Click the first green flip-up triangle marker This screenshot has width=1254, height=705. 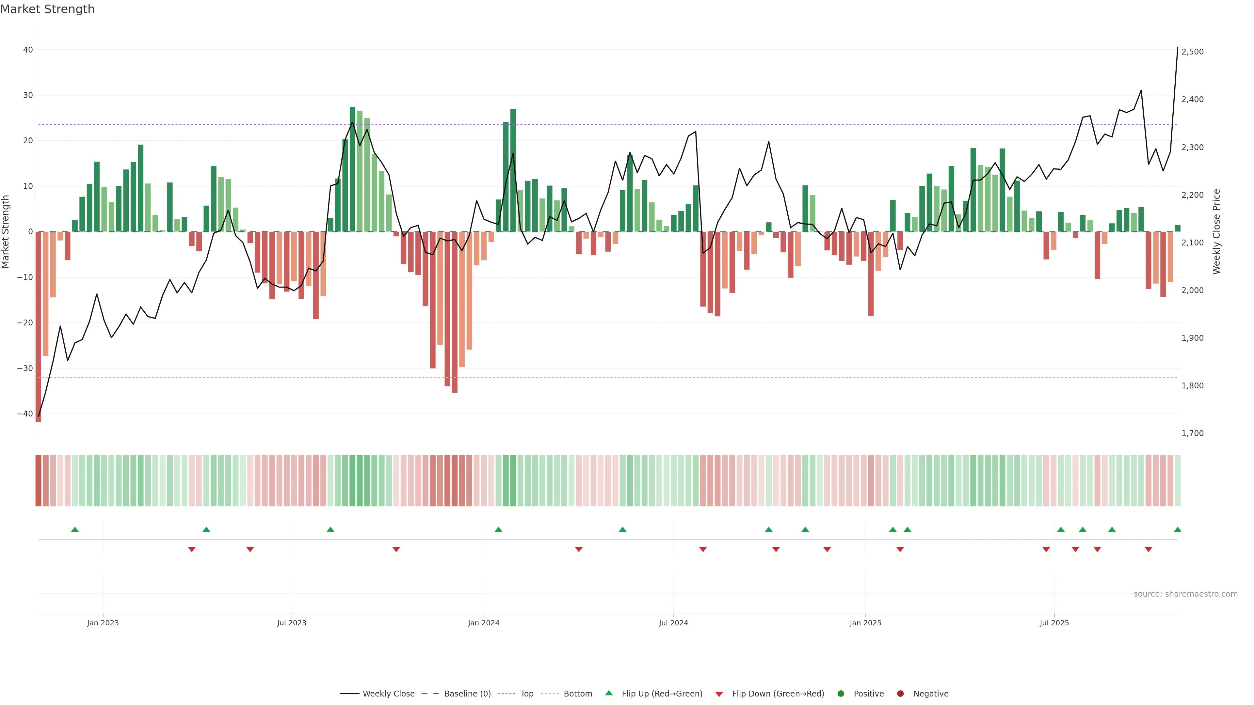click(x=74, y=529)
